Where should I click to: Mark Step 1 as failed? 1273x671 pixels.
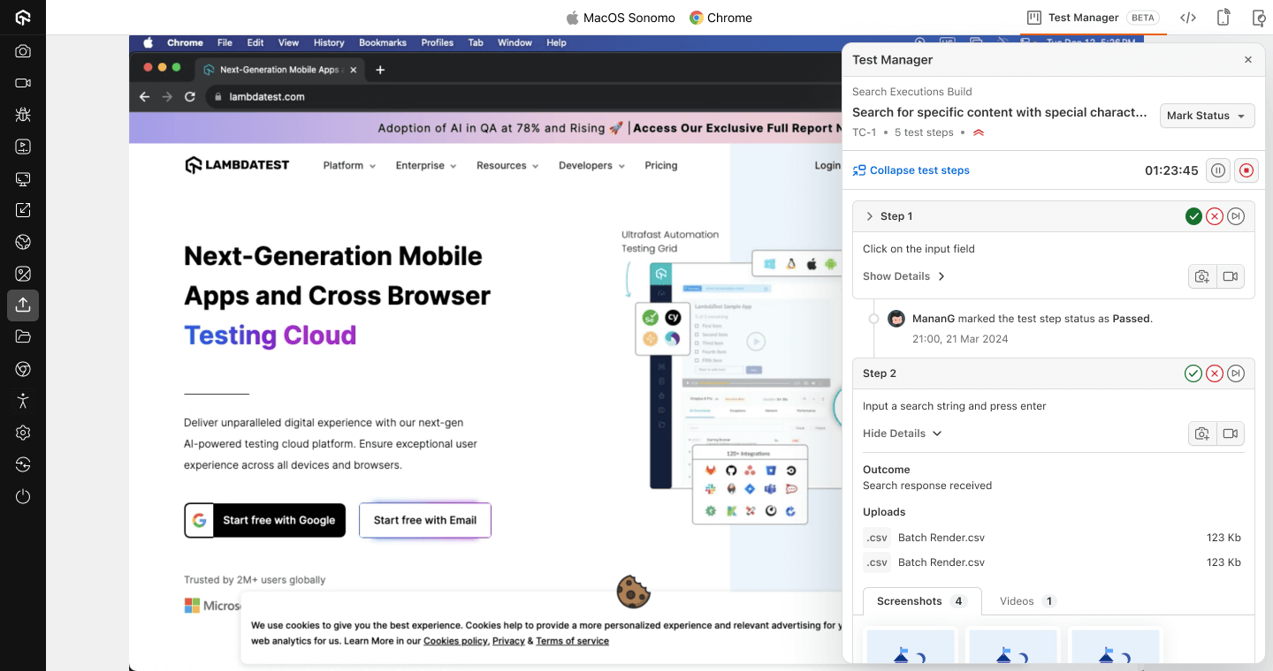point(1215,215)
